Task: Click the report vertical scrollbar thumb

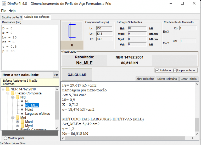Action: pos(197,124)
